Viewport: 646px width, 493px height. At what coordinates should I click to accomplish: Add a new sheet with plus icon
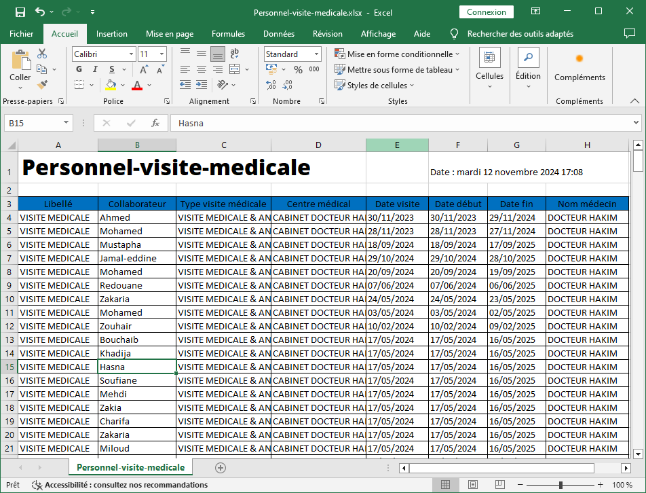coord(221,467)
